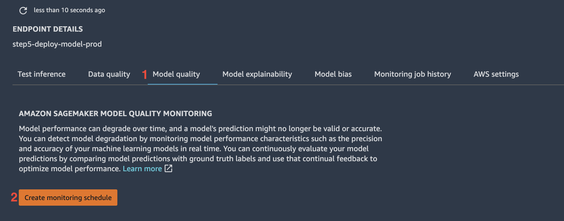Viewport: 564px width, 221px height.
Task: Click the red number 2 annotation marker
Action: click(14, 197)
